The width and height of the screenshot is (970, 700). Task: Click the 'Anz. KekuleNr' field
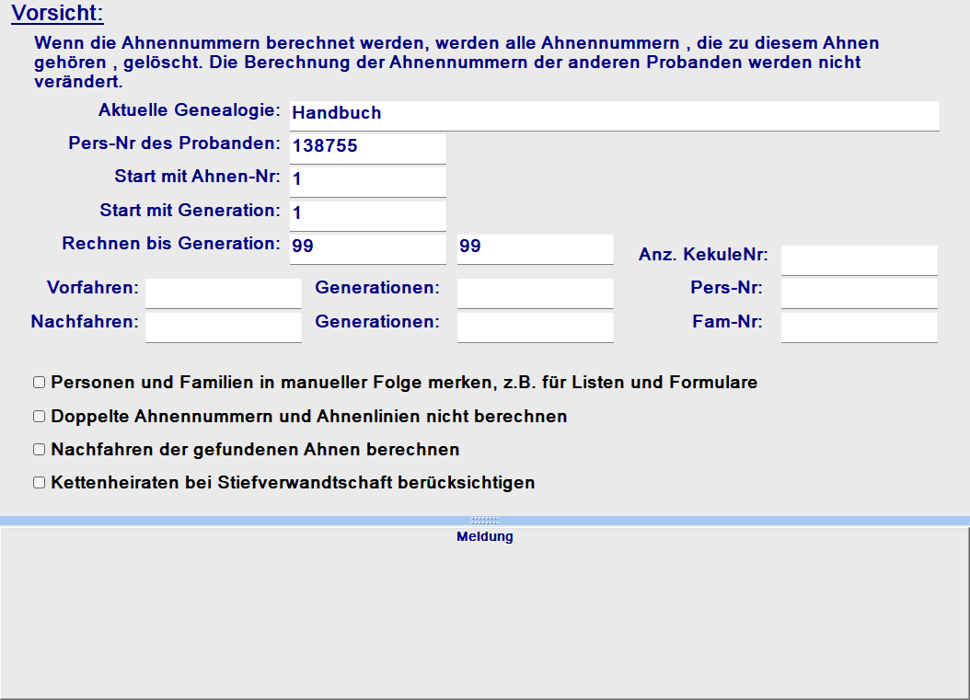point(859,259)
